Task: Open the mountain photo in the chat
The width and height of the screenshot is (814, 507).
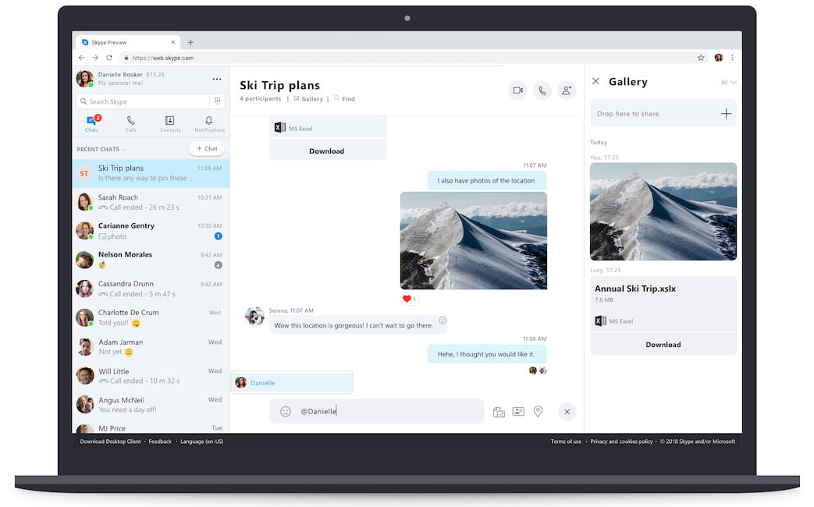Action: tap(473, 240)
